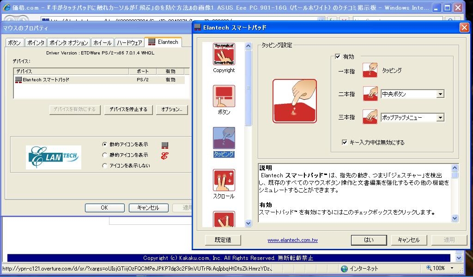Click the zoom magnifier icon in status bar
The image size is (473, 277).
pyautogui.click(x=429, y=268)
